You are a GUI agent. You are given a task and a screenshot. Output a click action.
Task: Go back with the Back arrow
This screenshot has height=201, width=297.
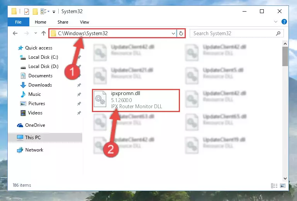[x=15, y=33]
